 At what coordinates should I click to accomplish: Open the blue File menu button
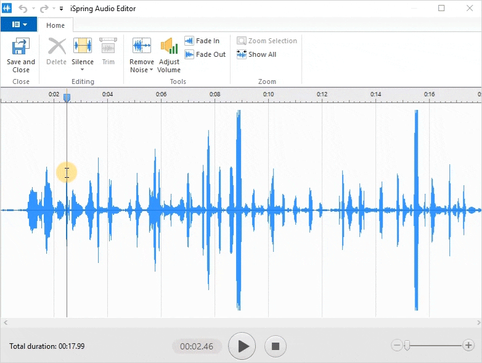pyautogui.click(x=18, y=25)
